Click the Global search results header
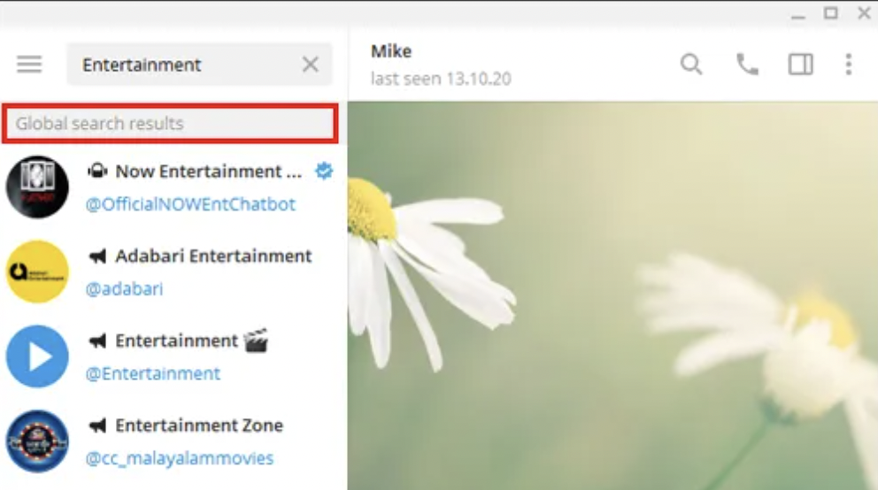The height and width of the screenshot is (490, 878). [x=170, y=123]
